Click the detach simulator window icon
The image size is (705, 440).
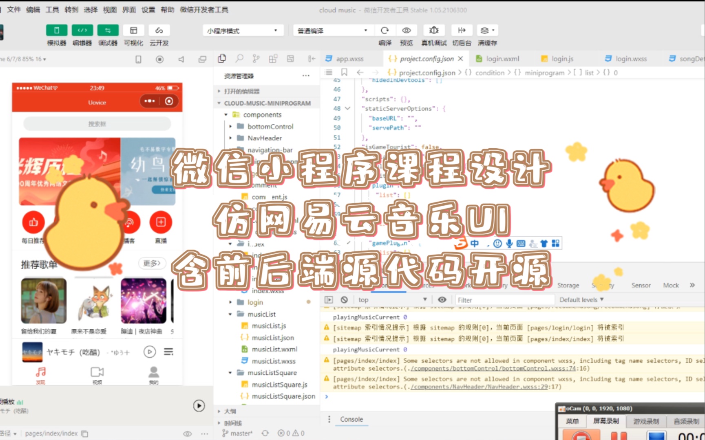(x=202, y=59)
